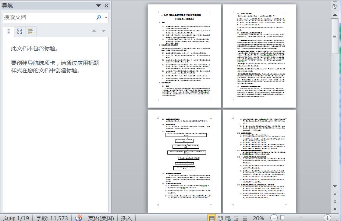Open word count via 字数: 11,573
This screenshot has width=341, height=221.
click(x=52, y=218)
